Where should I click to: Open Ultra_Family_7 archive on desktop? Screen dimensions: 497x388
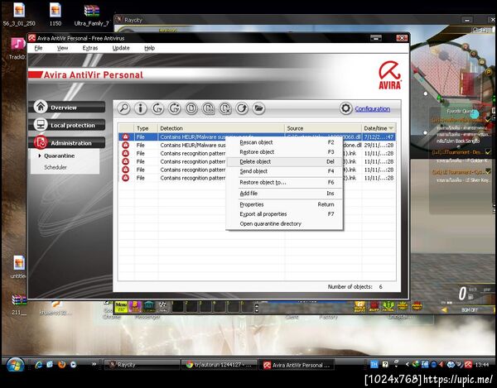tap(91, 15)
